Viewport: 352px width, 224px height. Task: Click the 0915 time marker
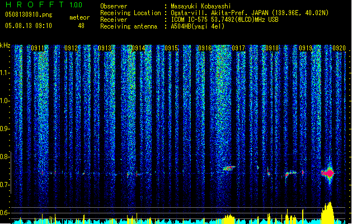pos(171,48)
